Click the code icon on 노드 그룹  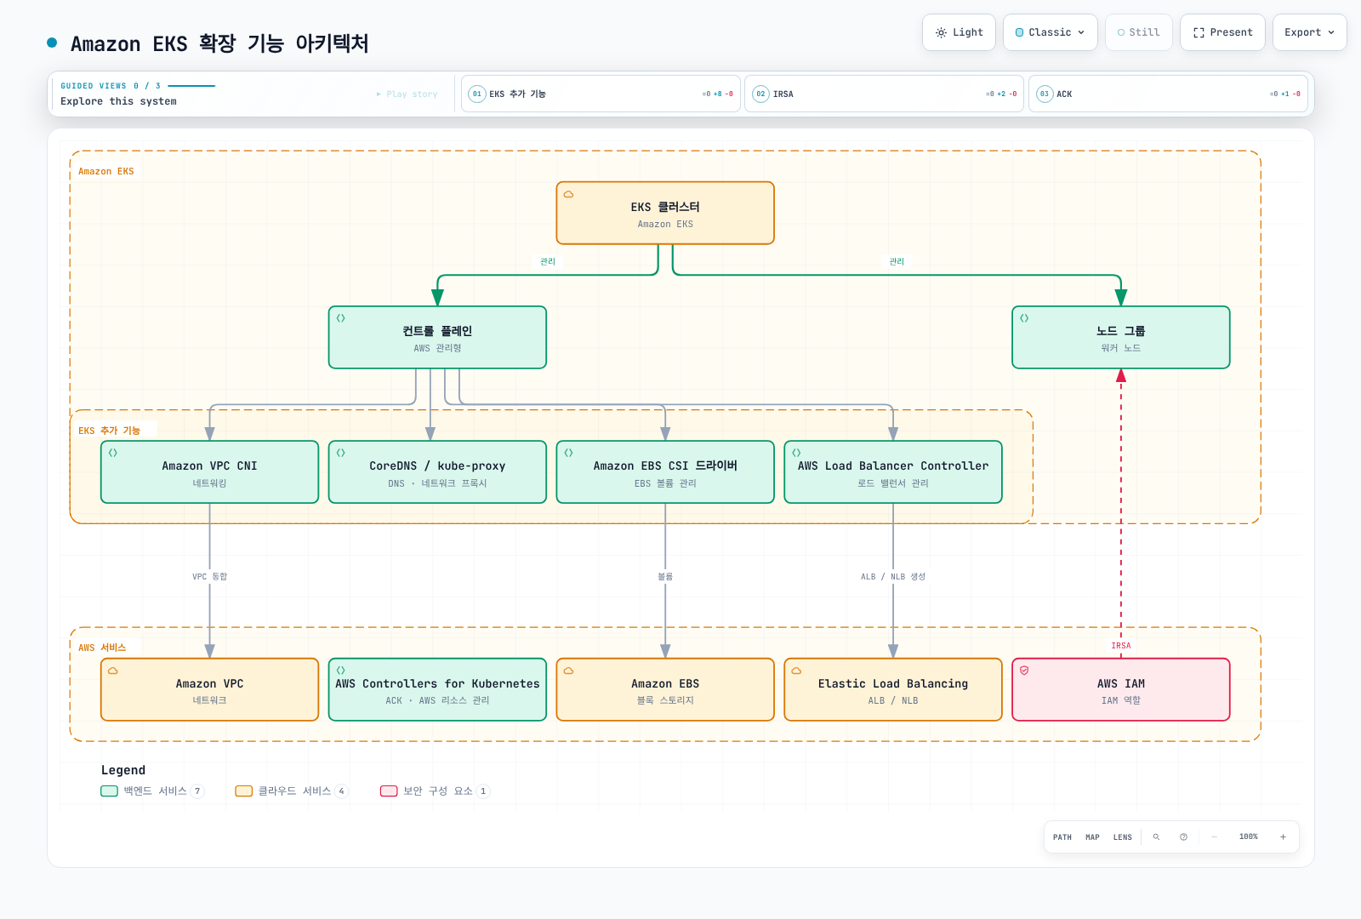1024,318
